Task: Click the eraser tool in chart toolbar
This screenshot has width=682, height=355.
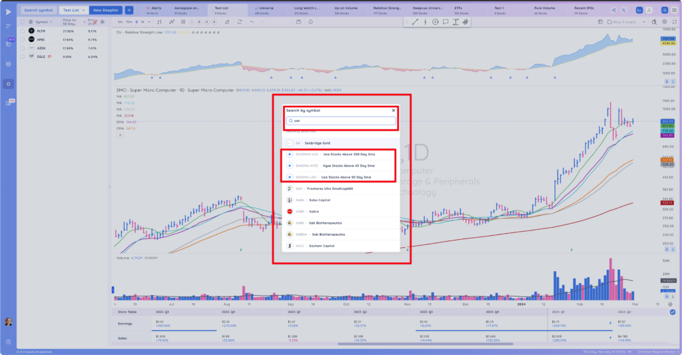Action: click(227, 22)
